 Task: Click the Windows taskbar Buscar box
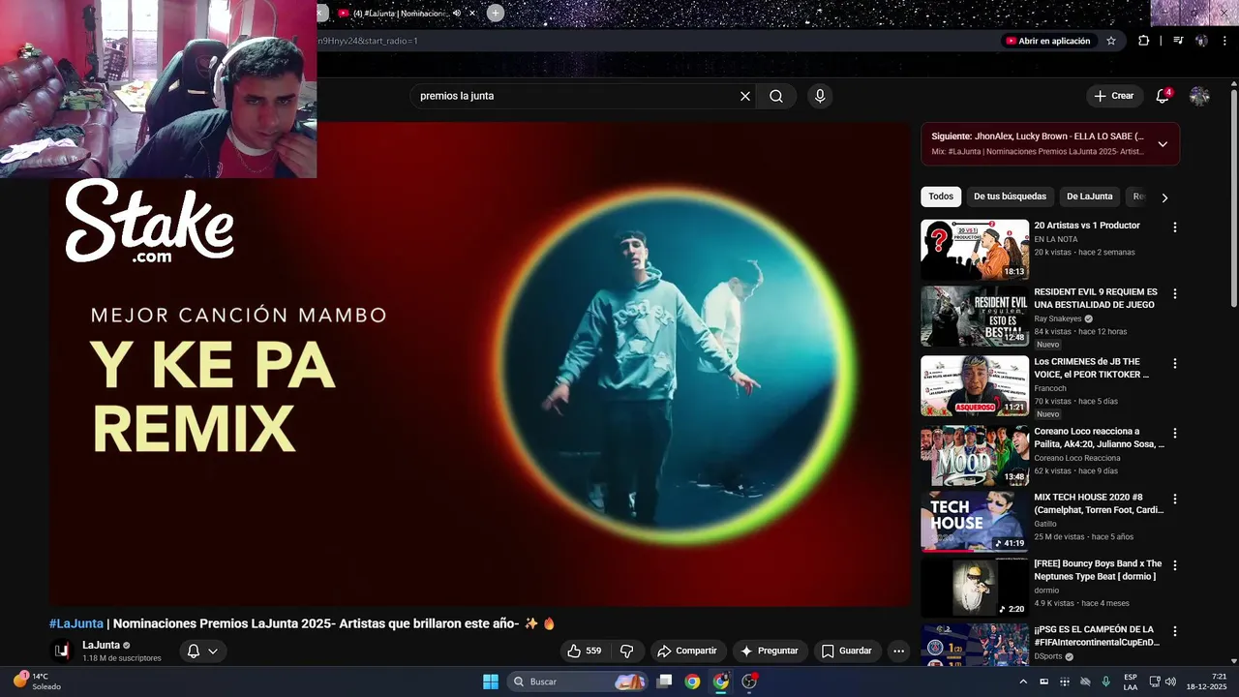[x=576, y=682]
